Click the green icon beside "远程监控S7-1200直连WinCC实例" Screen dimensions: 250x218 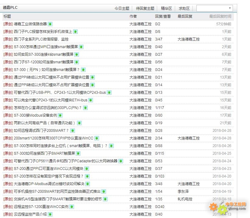click(x=72, y=207)
